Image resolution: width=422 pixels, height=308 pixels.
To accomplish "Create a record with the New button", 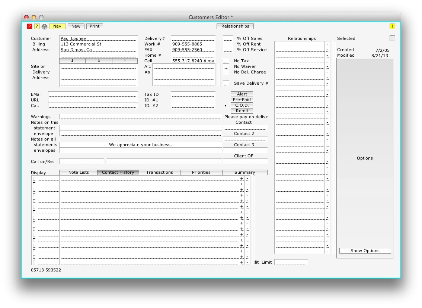I will 76,26.
